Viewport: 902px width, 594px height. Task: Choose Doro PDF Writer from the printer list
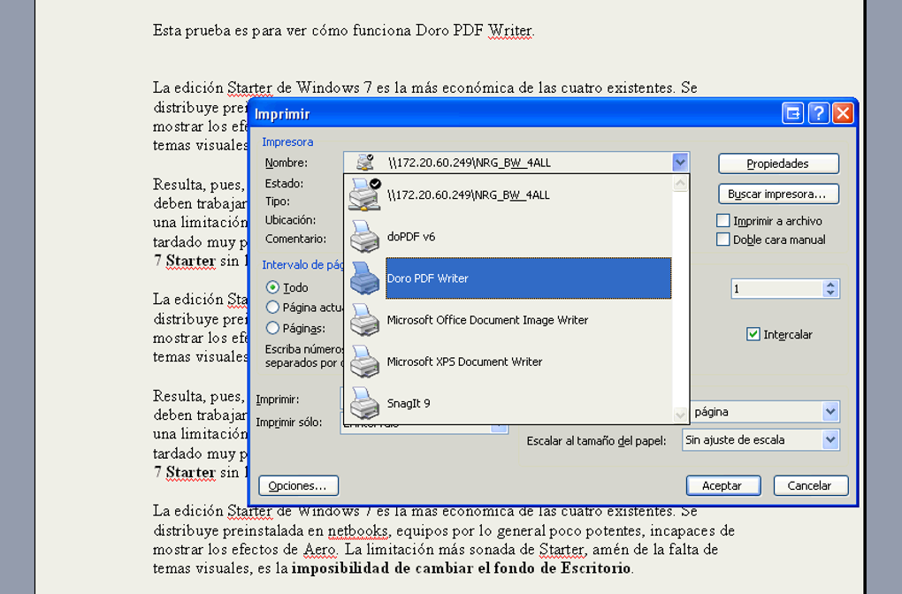click(x=528, y=278)
